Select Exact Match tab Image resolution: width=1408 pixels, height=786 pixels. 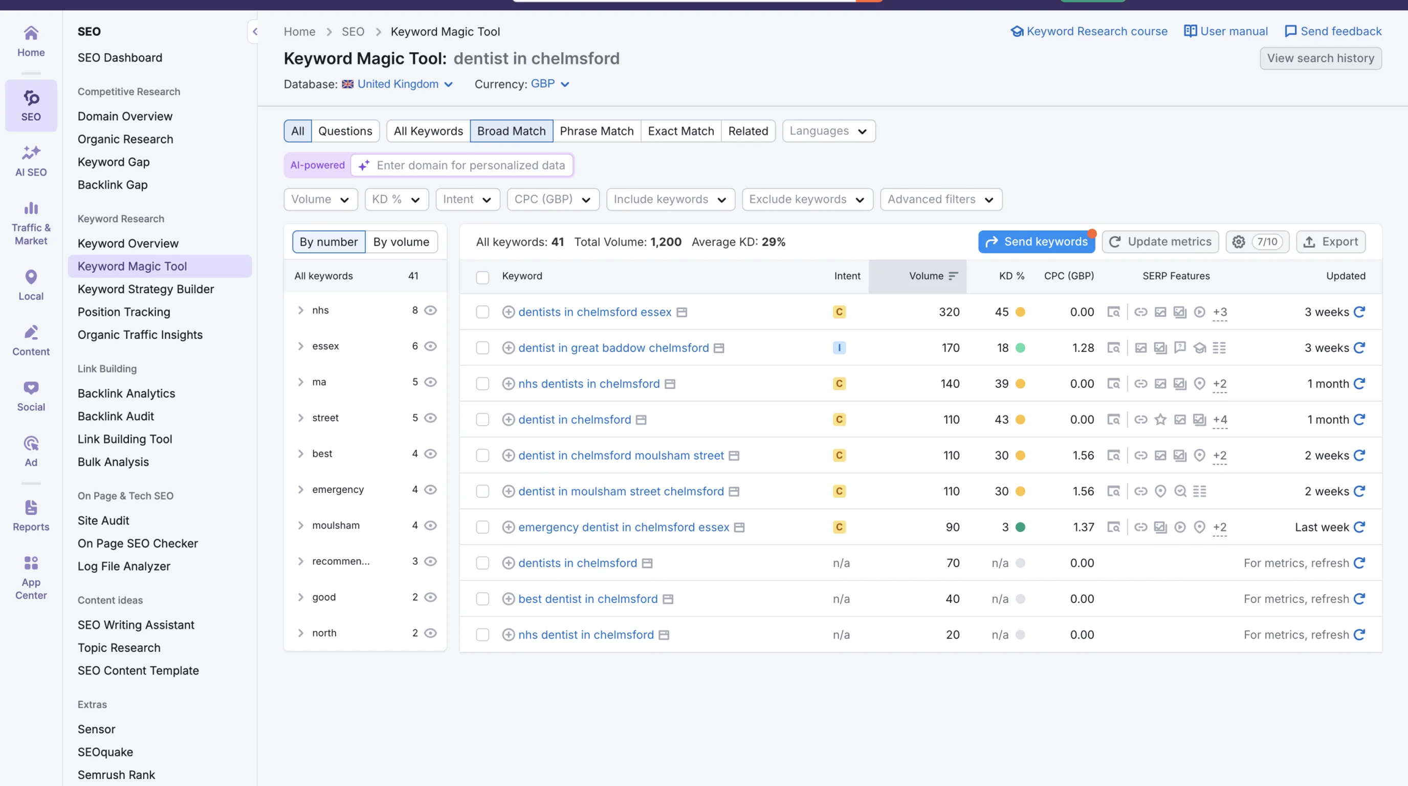681,131
